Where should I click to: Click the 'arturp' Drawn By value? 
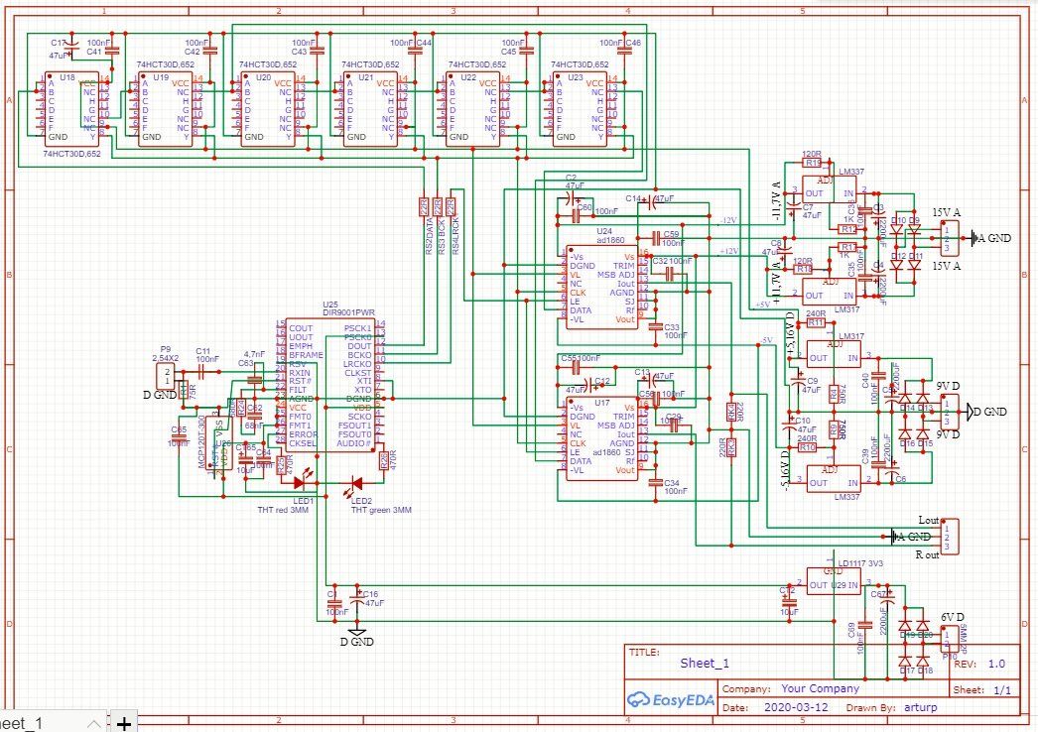click(920, 707)
